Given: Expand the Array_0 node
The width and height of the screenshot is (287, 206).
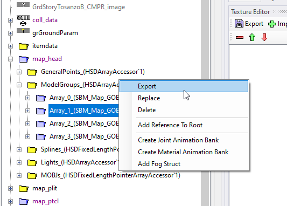Looking at the screenshot, I should (27, 98).
